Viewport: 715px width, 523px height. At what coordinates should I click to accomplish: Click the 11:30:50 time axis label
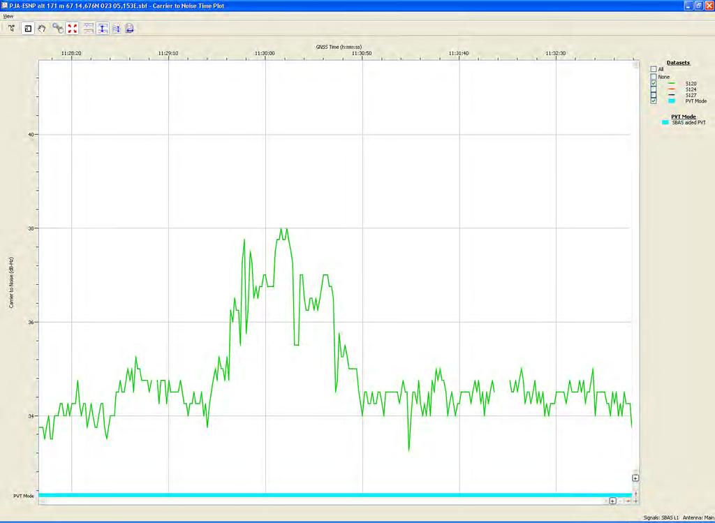362,53
